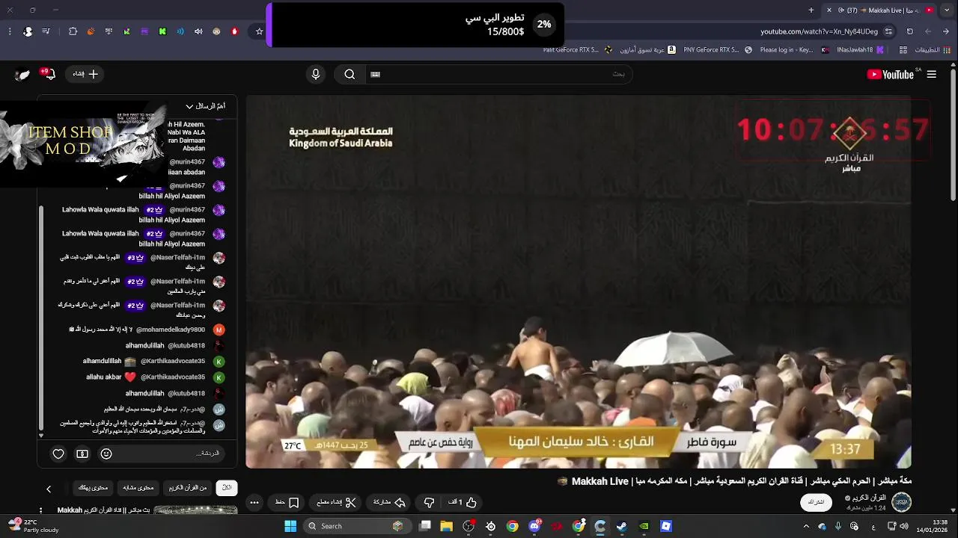The height and width of the screenshot is (538, 958).
Task: Focus the YouTube search text box
Action: [498, 74]
